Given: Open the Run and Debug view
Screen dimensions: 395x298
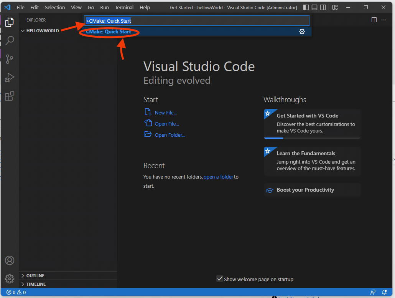Looking at the screenshot, I should (x=10, y=77).
